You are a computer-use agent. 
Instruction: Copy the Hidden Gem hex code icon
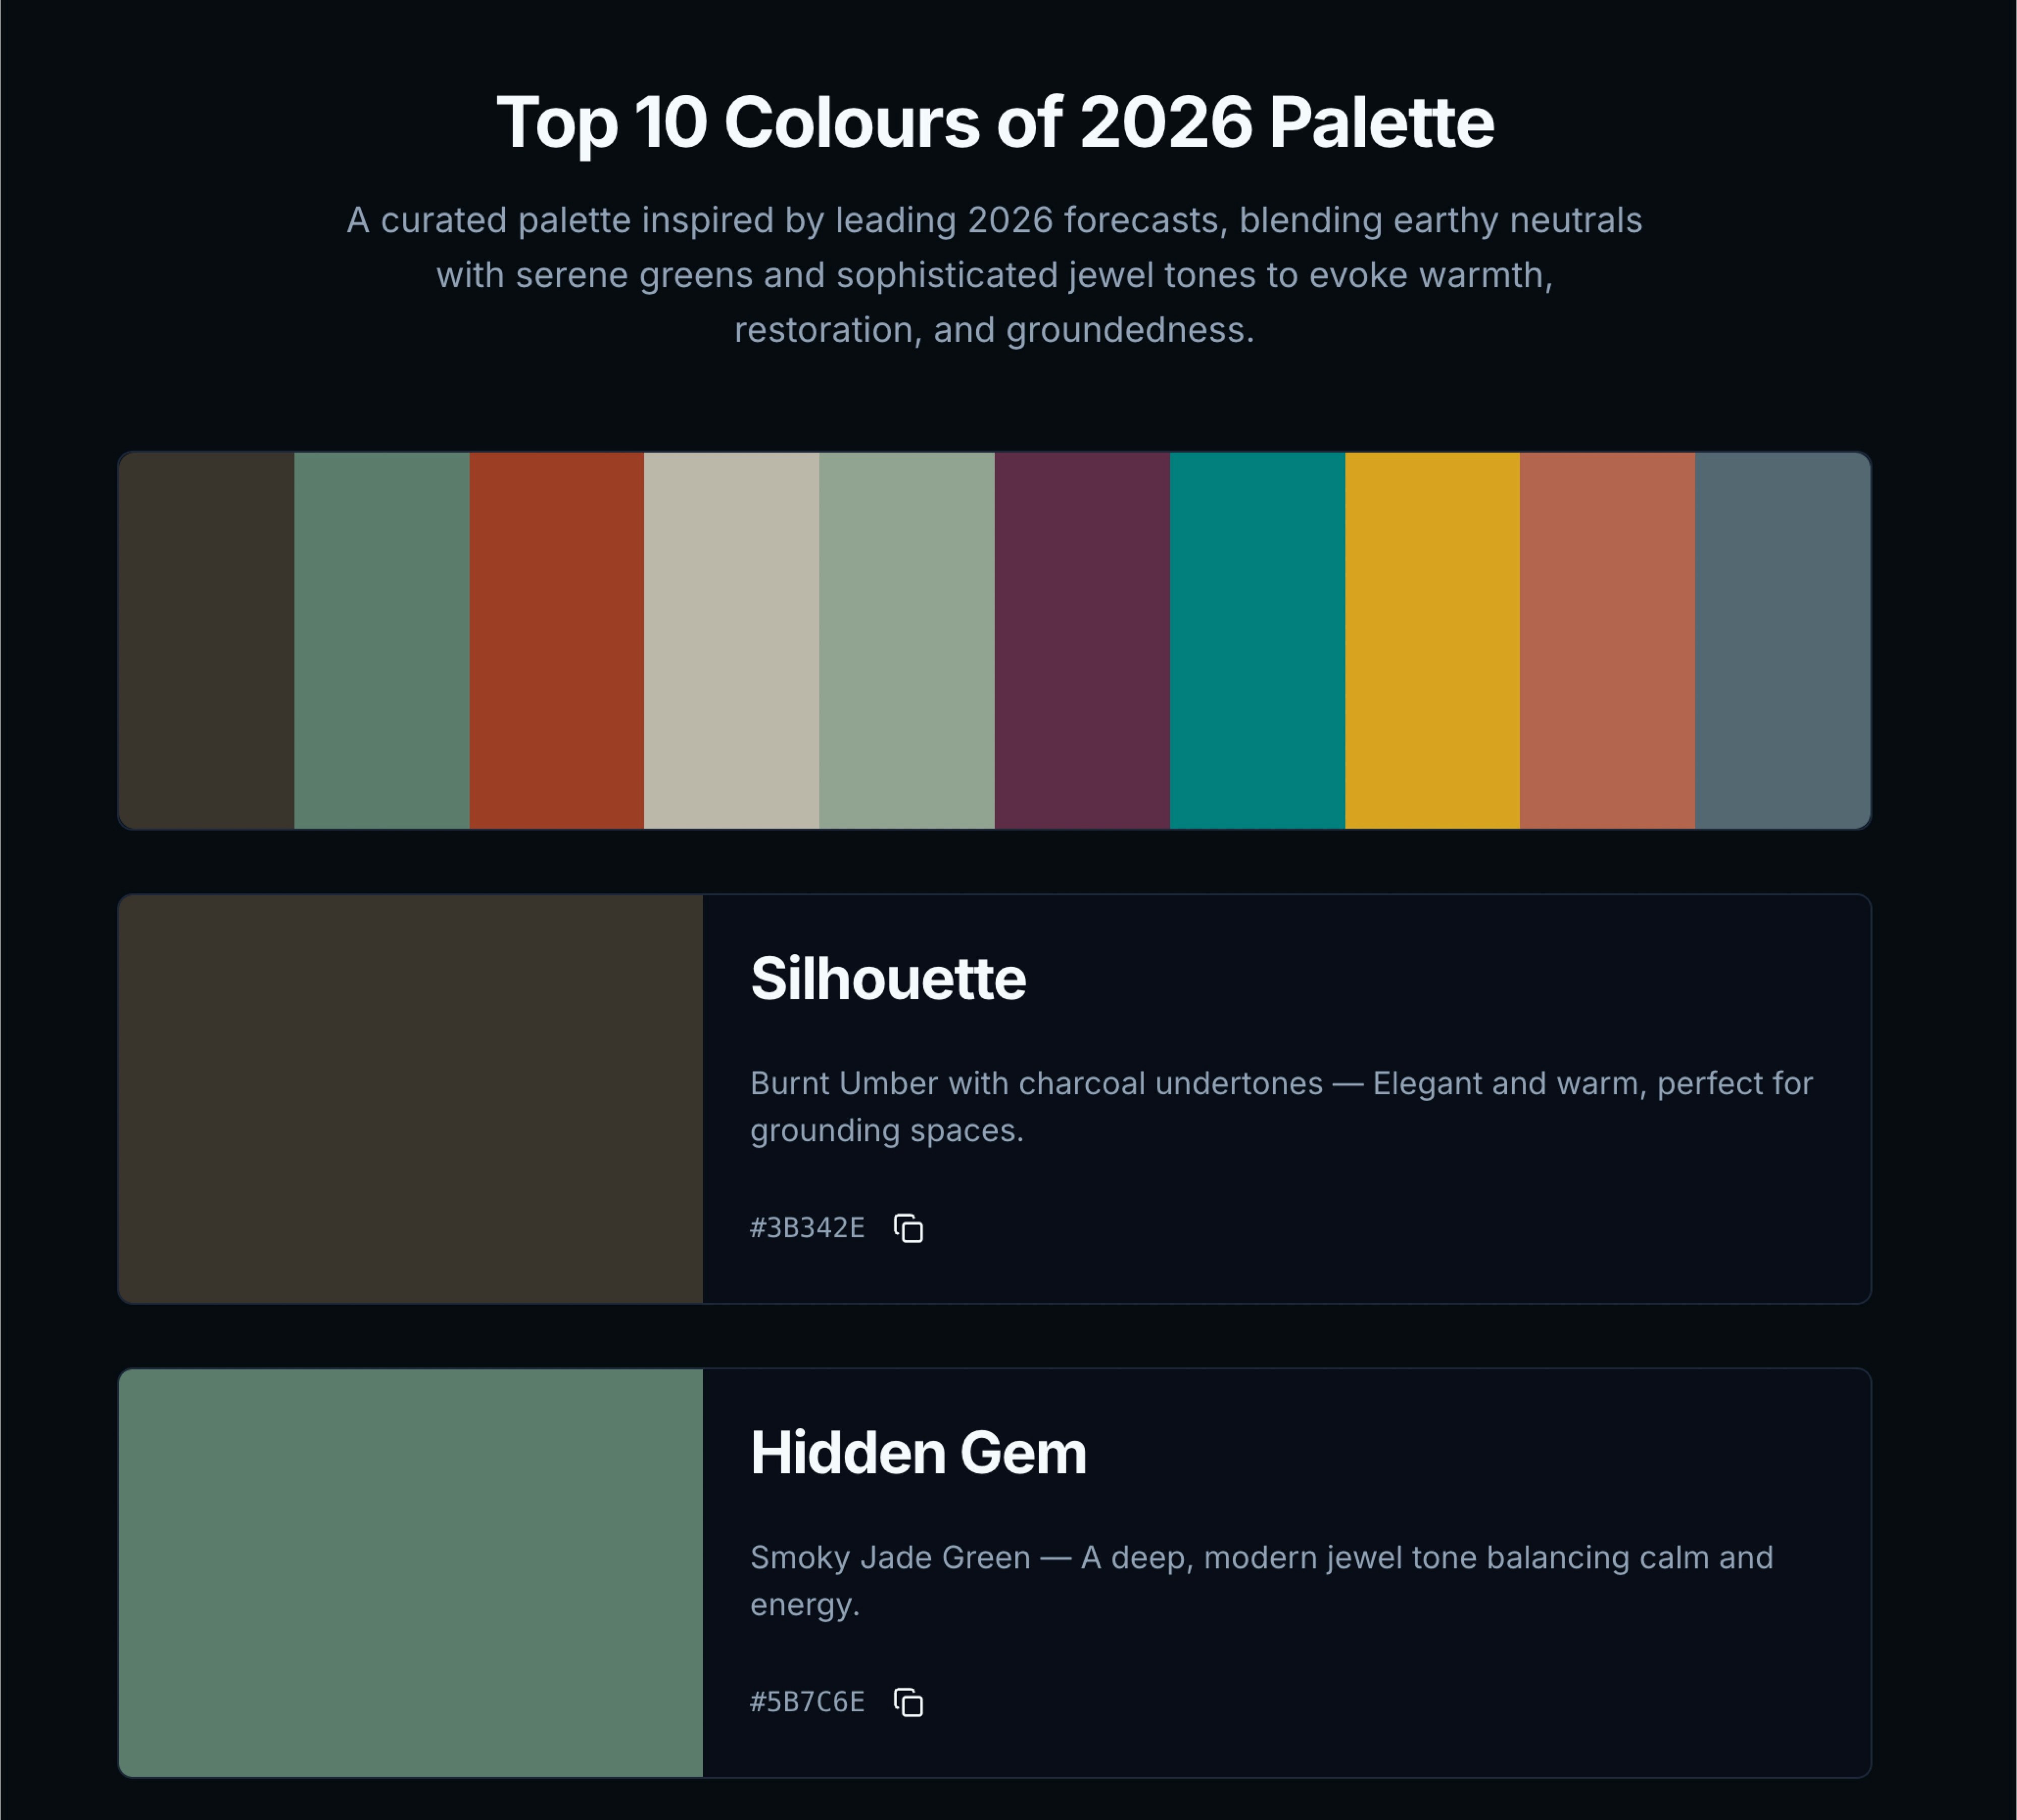pyautogui.click(x=908, y=1702)
